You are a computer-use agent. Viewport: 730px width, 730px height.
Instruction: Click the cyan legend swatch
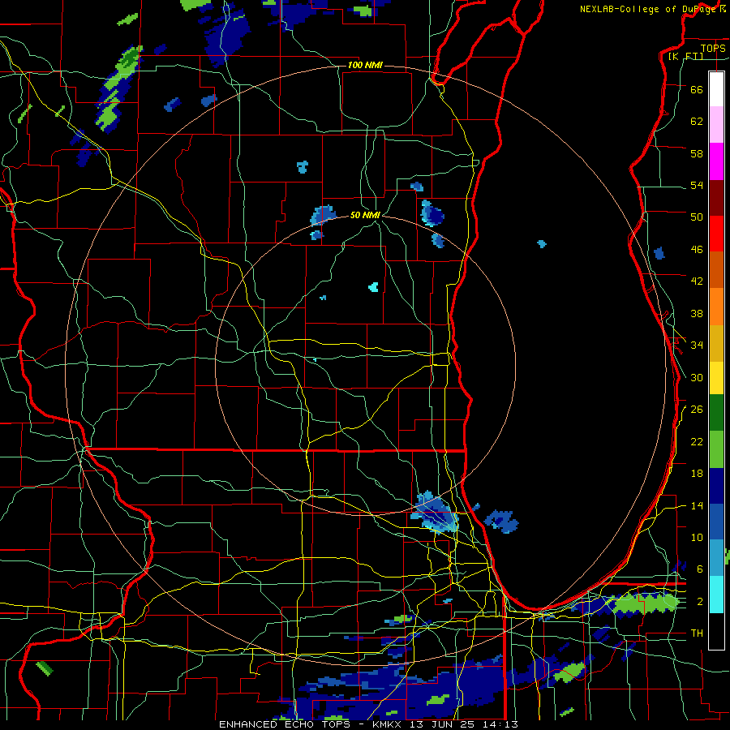[x=716, y=595]
